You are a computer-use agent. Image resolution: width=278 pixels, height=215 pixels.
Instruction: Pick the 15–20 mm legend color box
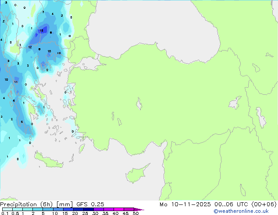[x=68, y=209]
